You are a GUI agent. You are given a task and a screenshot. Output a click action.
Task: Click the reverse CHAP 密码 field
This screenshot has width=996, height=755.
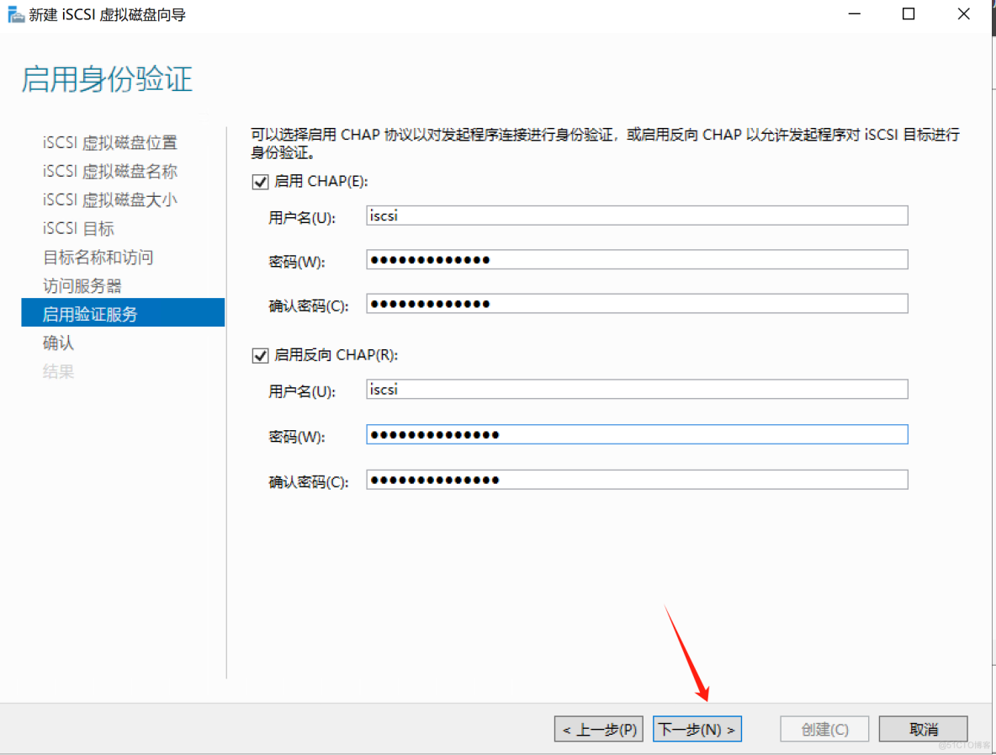tap(637, 434)
